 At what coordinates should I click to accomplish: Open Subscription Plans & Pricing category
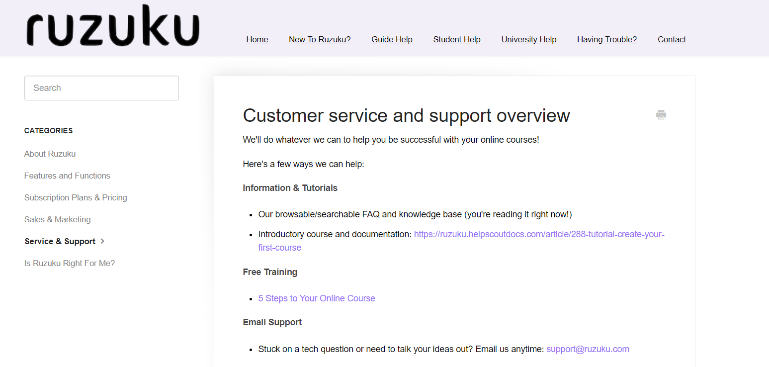76,197
